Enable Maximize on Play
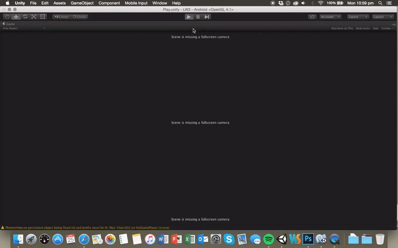Viewport: 398px width, 248px height. click(x=342, y=29)
